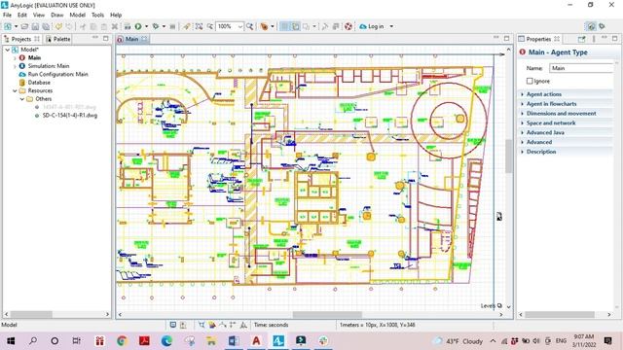The image size is (623, 350).
Task: Click the Delete (X) toolbar icon
Action: (115, 26)
